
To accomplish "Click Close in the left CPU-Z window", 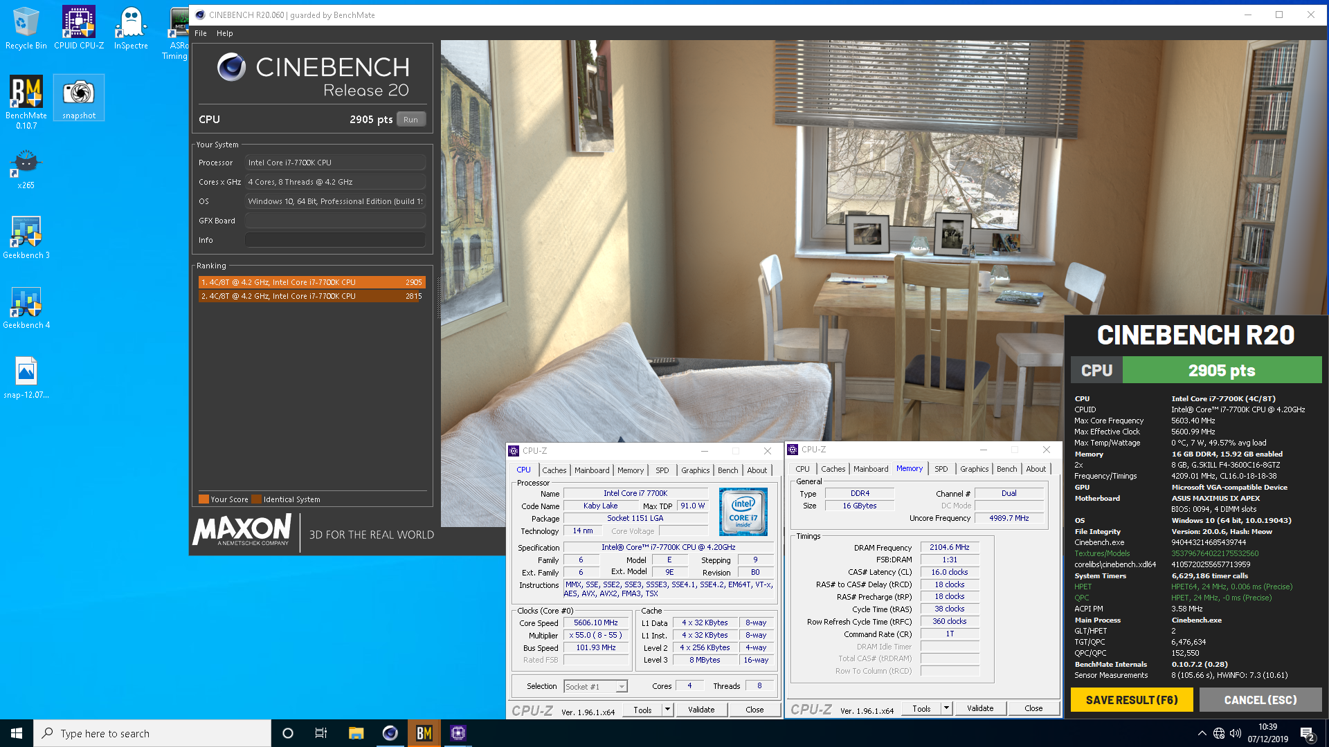I will click(x=755, y=710).
